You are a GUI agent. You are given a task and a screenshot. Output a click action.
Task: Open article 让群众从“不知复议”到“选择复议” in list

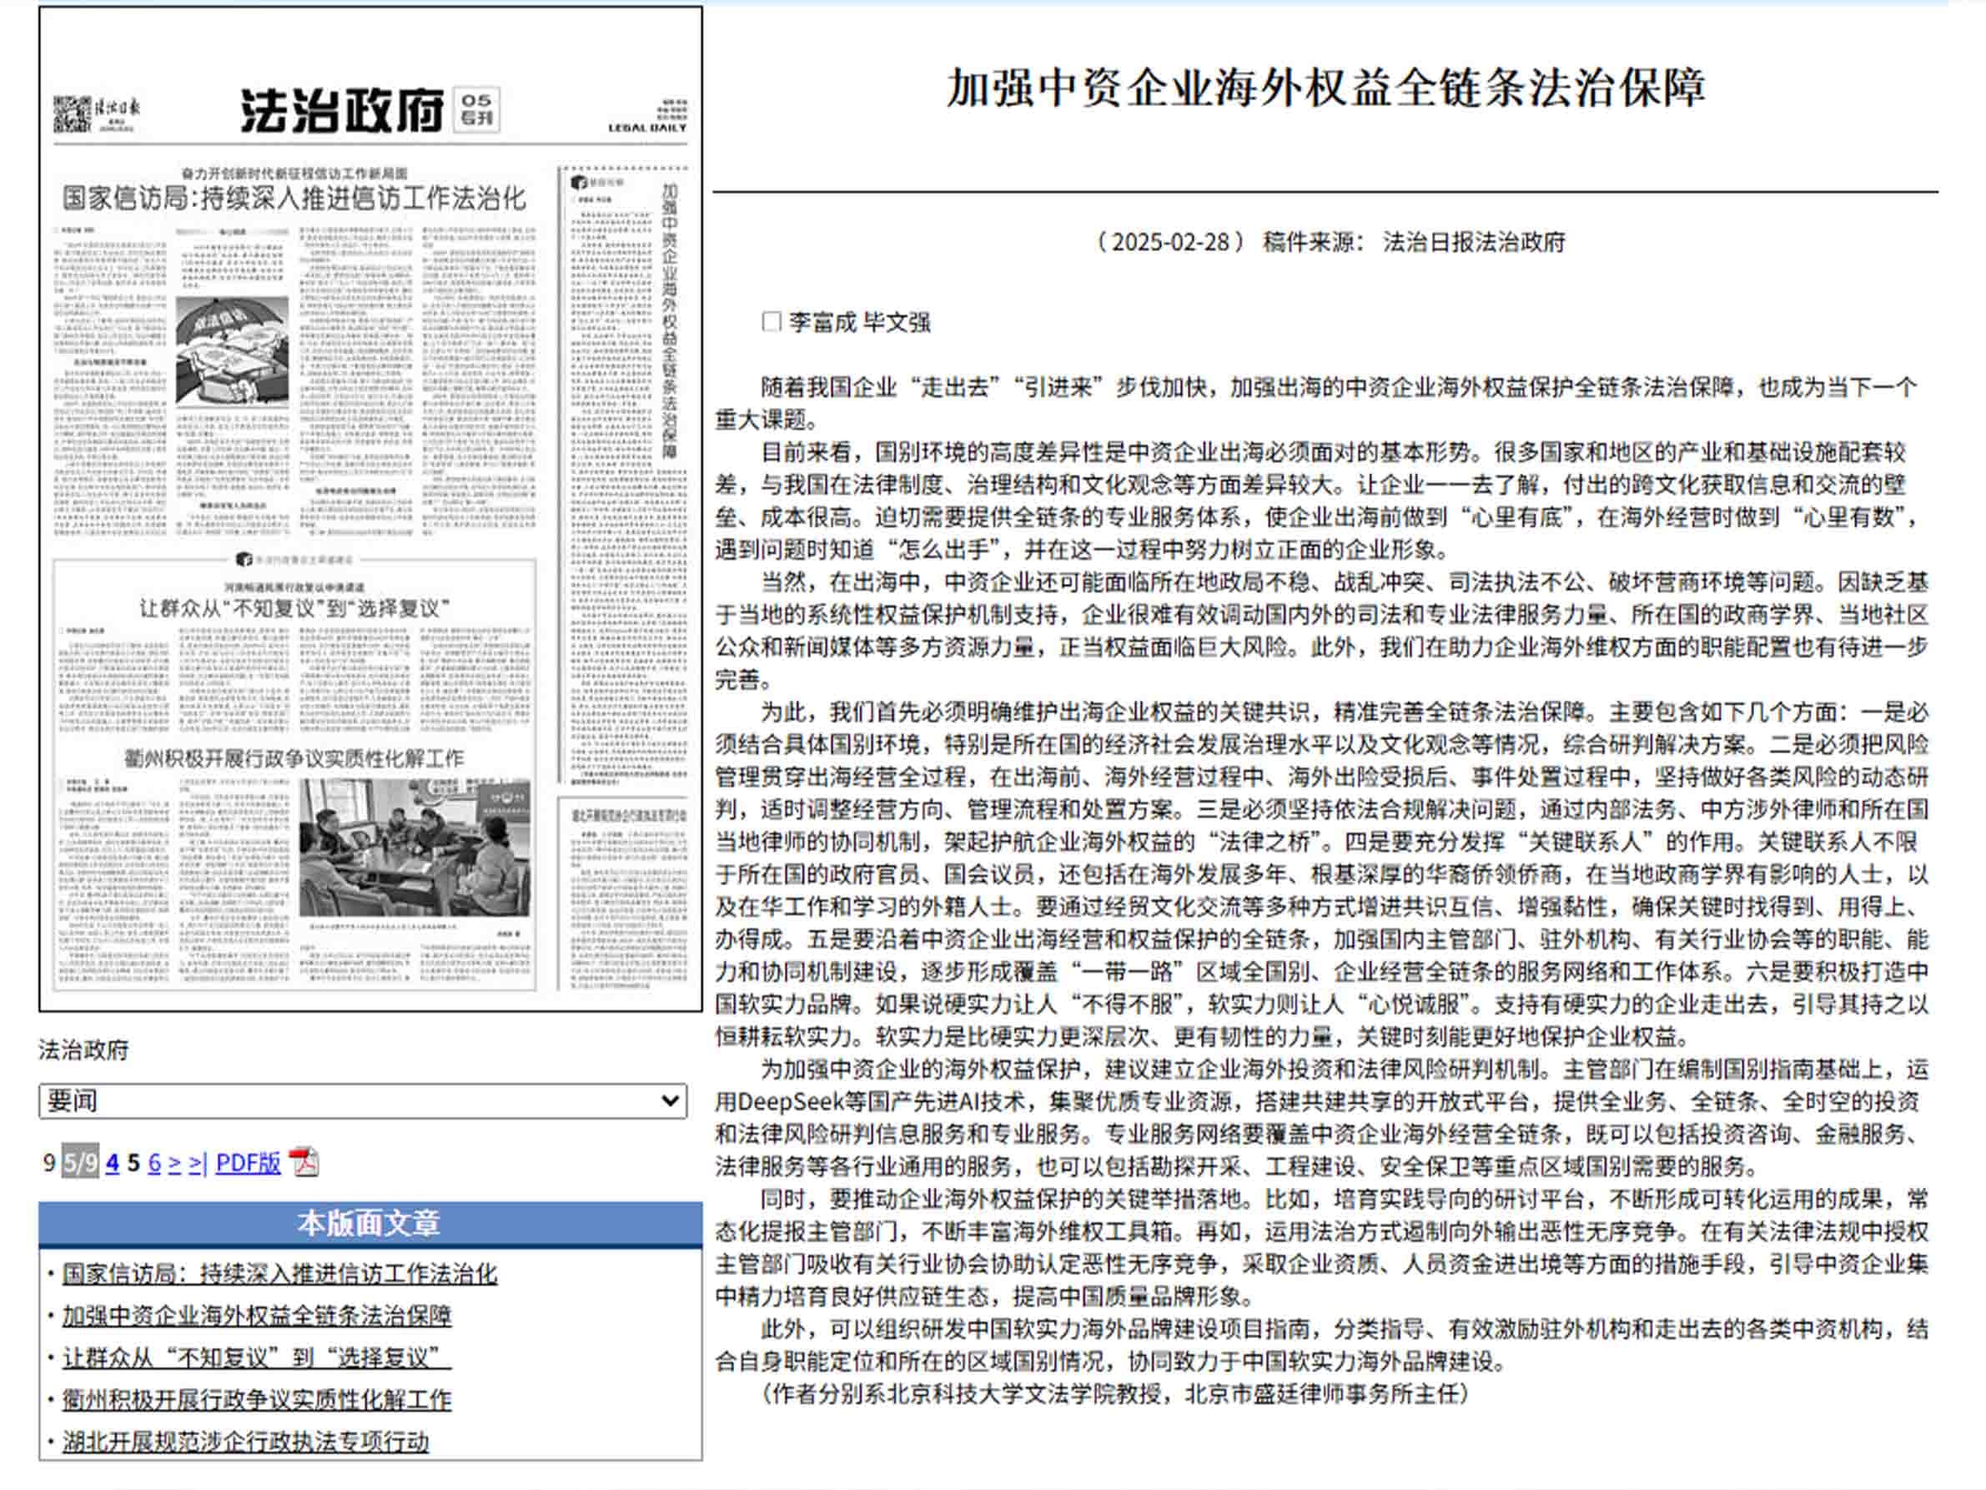pyautogui.click(x=257, y=1358)
